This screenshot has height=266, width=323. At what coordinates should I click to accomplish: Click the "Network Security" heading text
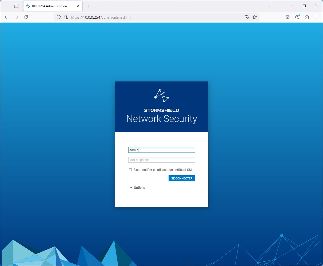point(162,119)
